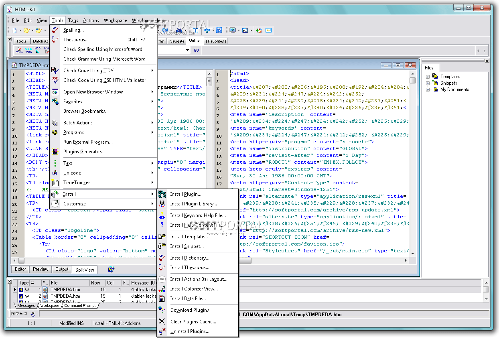Viewport: 499px width, 339px height.
Task: Click the icon beside Thesaurus... in the Tools menu
Action: 55,40
